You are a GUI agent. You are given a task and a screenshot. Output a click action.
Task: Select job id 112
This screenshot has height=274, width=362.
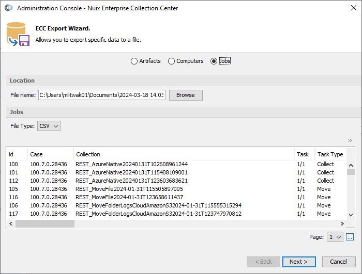pos(13,181)
